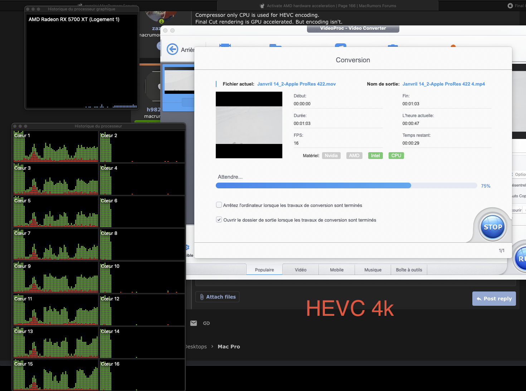Stop the conversion with the STOP button
Screen dimensions: 526x391
coord(493,227)
